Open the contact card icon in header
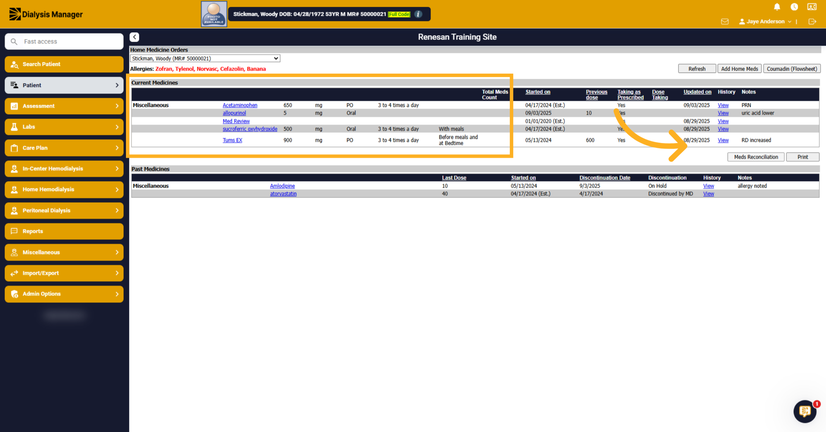826x432 pixels. pos(812,7)
